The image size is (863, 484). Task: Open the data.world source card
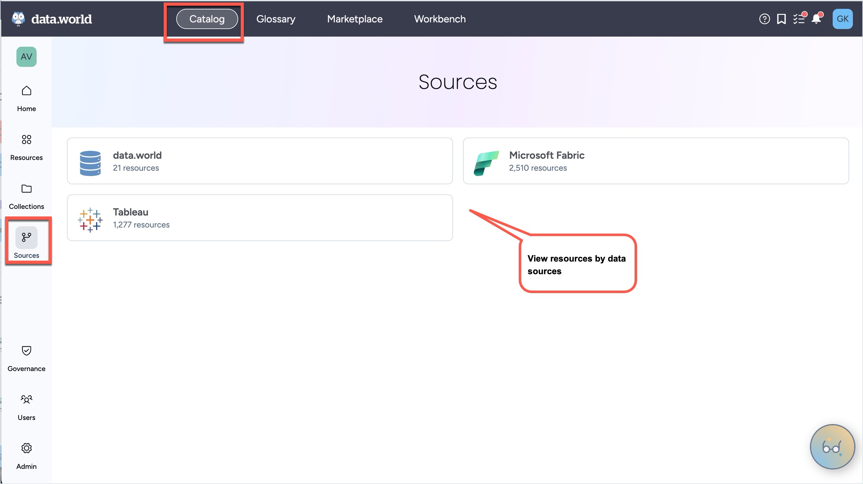point(260,161)
